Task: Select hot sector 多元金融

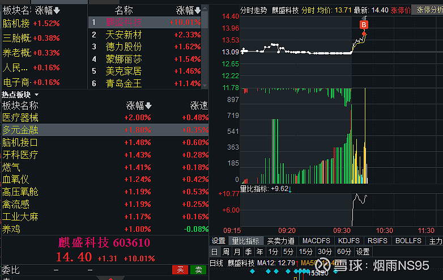Action: click(105, 130)
